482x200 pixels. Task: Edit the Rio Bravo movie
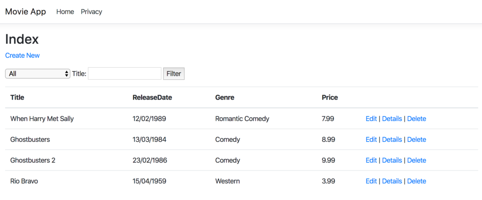pos(371,181)
